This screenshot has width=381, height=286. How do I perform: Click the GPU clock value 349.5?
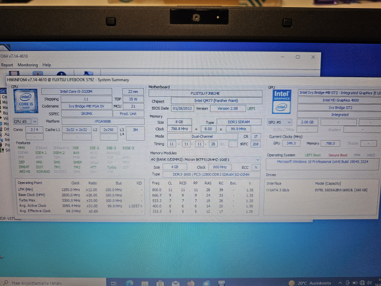click(291, 143)
